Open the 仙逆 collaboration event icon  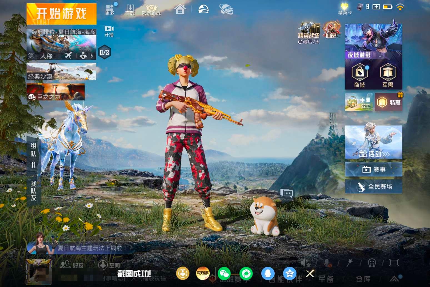331,30
